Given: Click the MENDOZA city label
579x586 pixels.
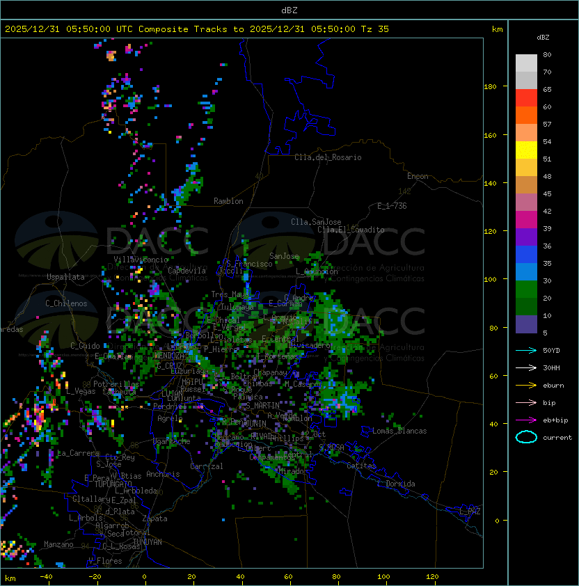Looking at the screenshot, I should (169, 356).
